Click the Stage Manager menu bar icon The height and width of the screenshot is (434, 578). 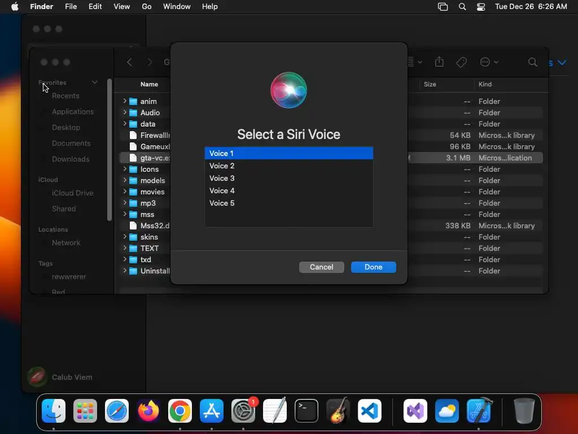click(443, 7)
